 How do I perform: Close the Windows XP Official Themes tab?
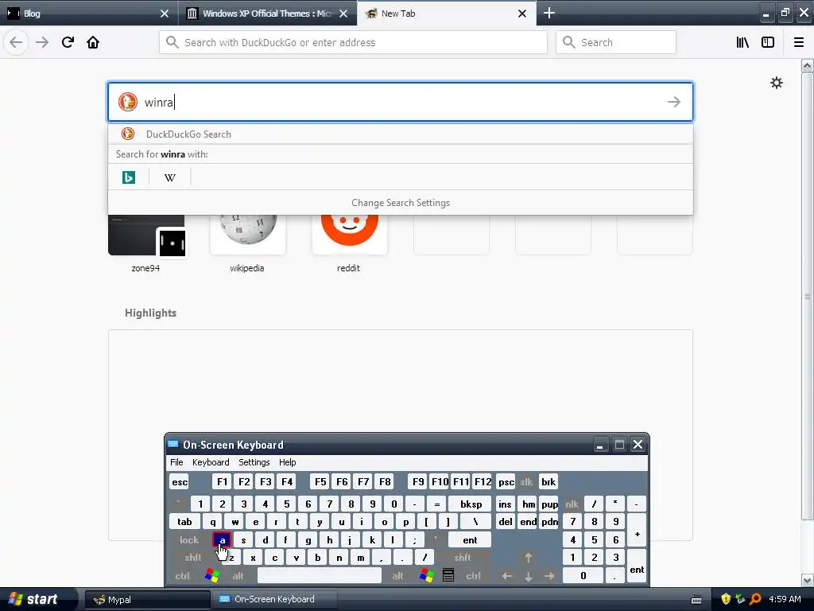[x=343, y=14]
